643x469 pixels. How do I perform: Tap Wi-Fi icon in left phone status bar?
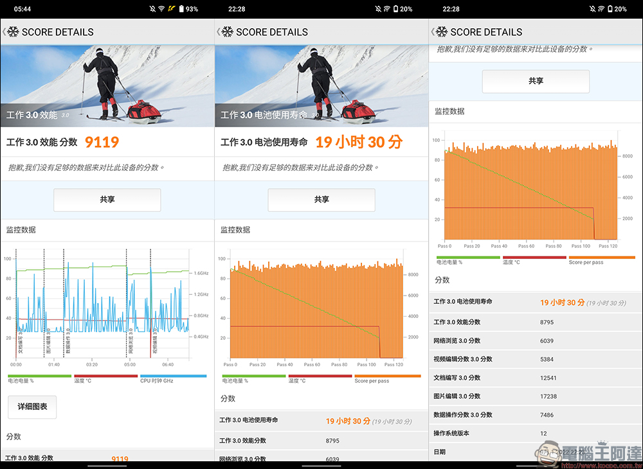[161, 8]
